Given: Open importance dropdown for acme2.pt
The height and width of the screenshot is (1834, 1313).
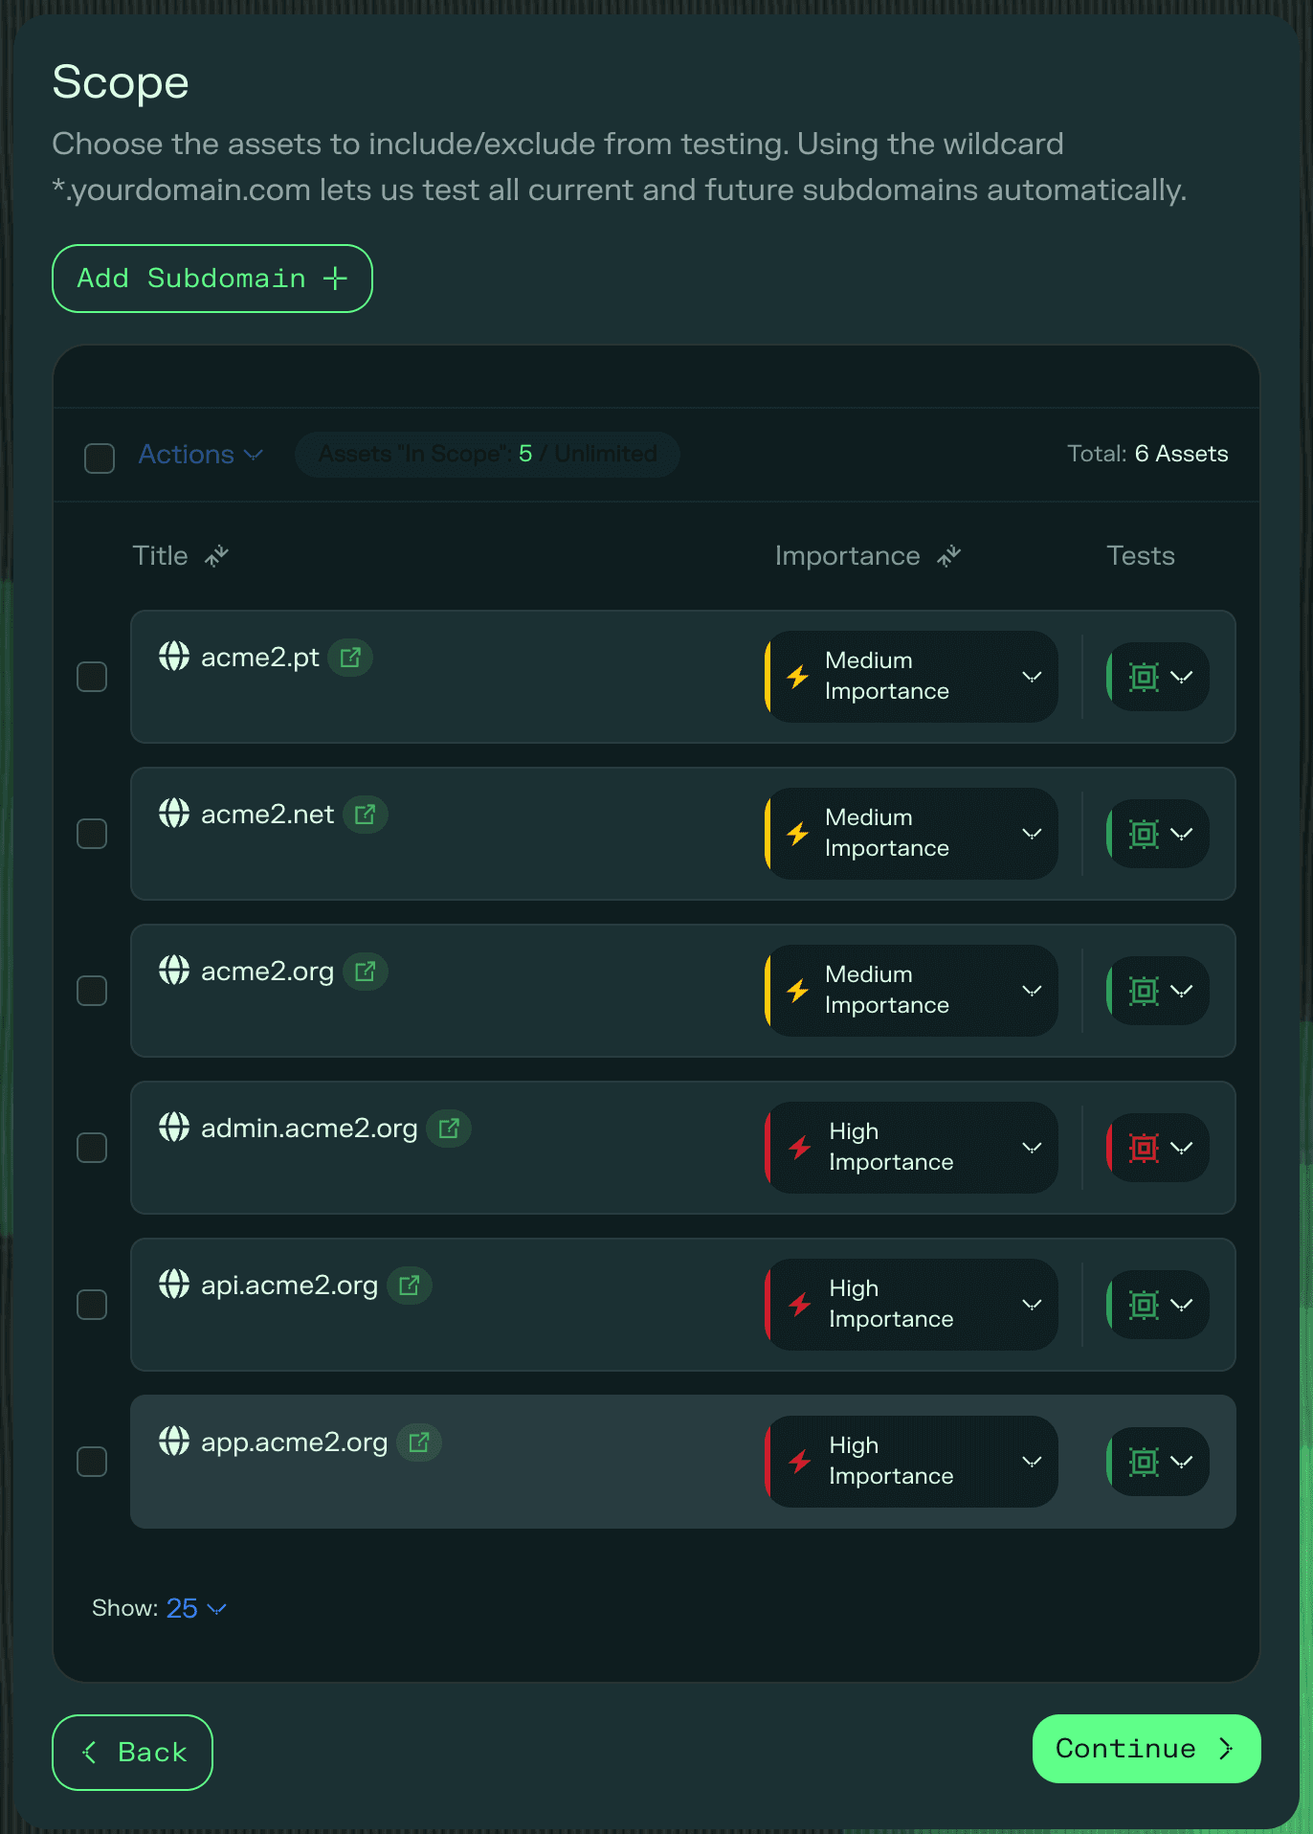Looking at the screenshot, I should click(911, 677).
